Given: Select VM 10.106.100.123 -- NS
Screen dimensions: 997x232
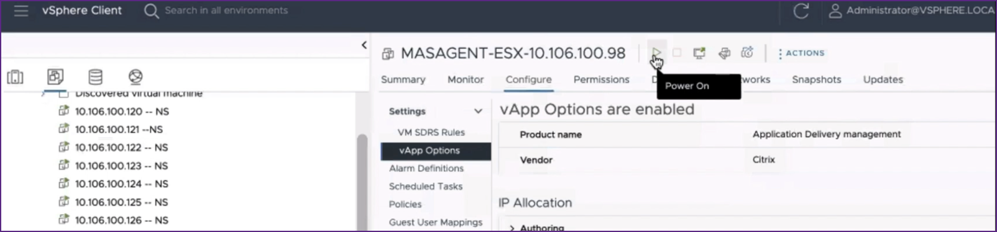Looking at the screenshot, I should [121, 166].
